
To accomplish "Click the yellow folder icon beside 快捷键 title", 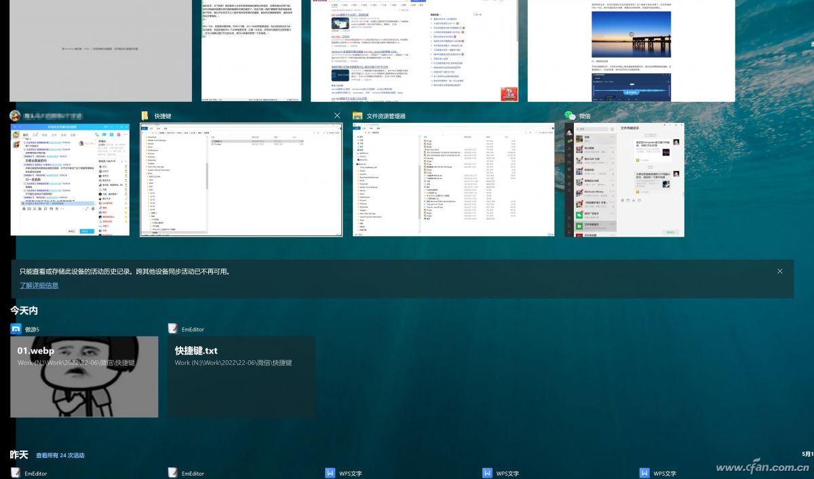I will coord(144,116).
